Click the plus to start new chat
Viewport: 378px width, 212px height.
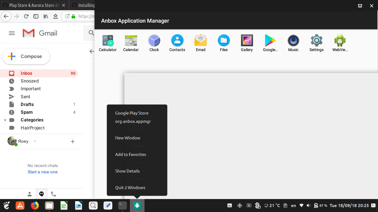pyautogui.click(x=73, y=141)
